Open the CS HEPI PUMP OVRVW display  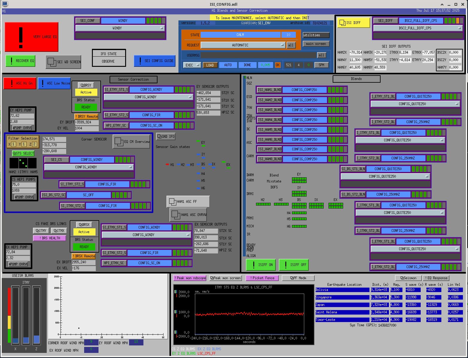25,197
